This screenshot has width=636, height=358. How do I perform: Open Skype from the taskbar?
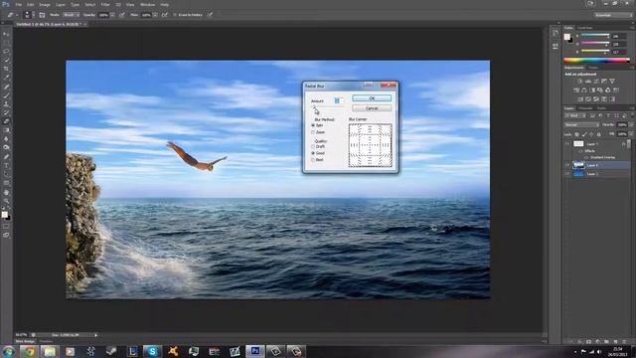click(152, 351)
